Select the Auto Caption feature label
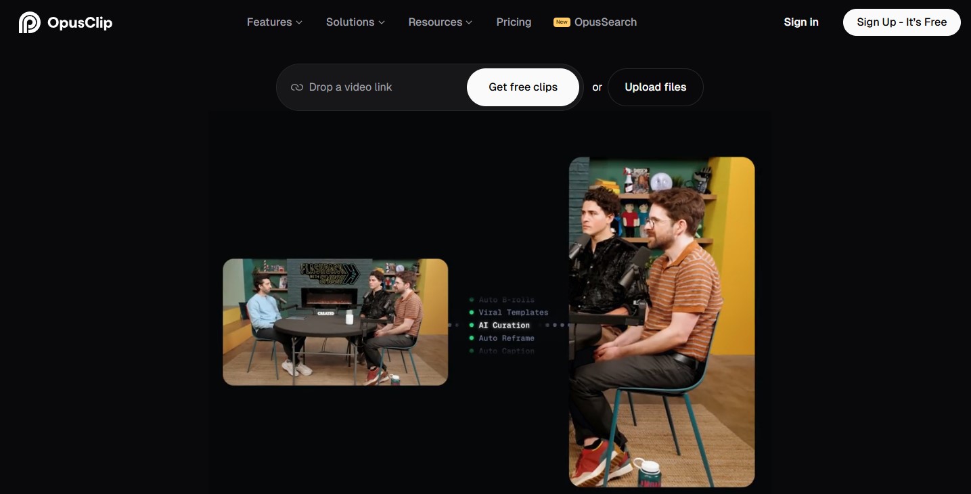Image resolution: width=971 pixels, height=494 pixels. 506,351
